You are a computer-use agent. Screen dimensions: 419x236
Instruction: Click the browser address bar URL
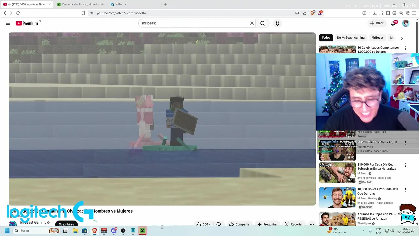[x=121, y=13]
